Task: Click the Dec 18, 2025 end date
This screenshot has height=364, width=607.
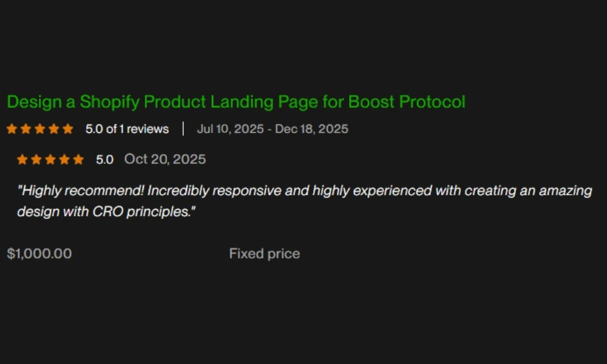Action: [311, 129]
